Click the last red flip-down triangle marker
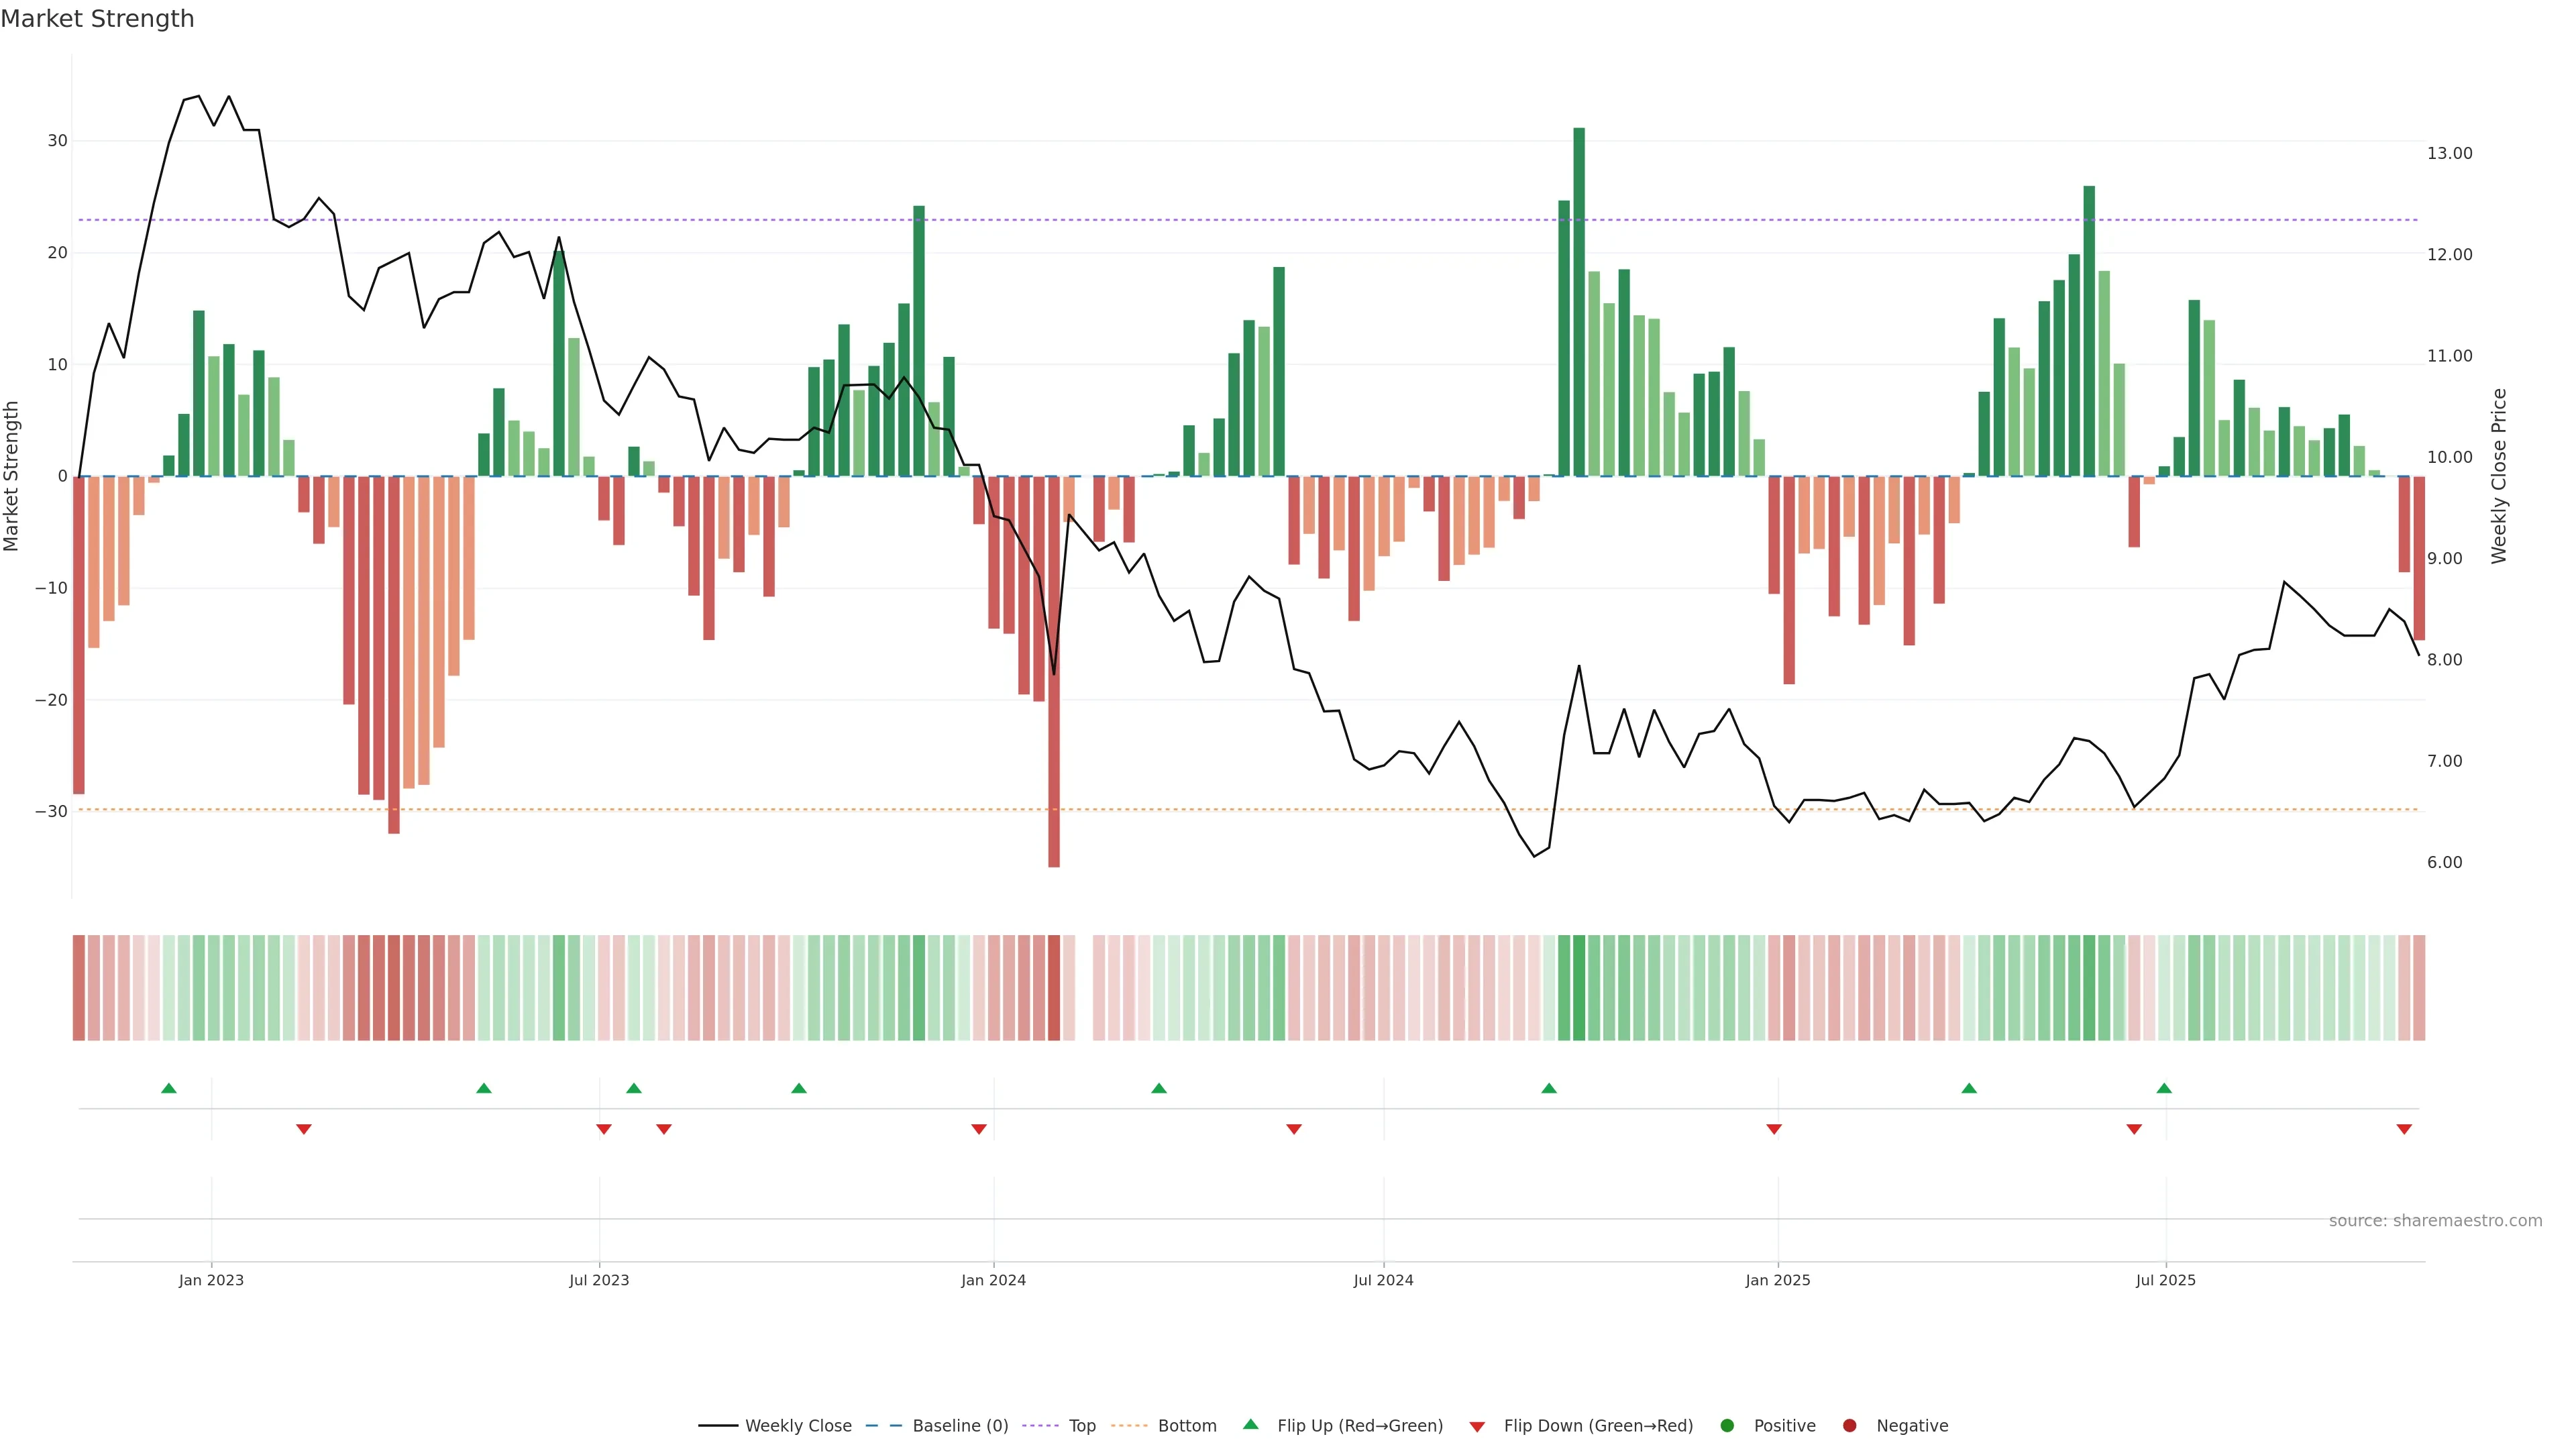 click(2404, 1129)
